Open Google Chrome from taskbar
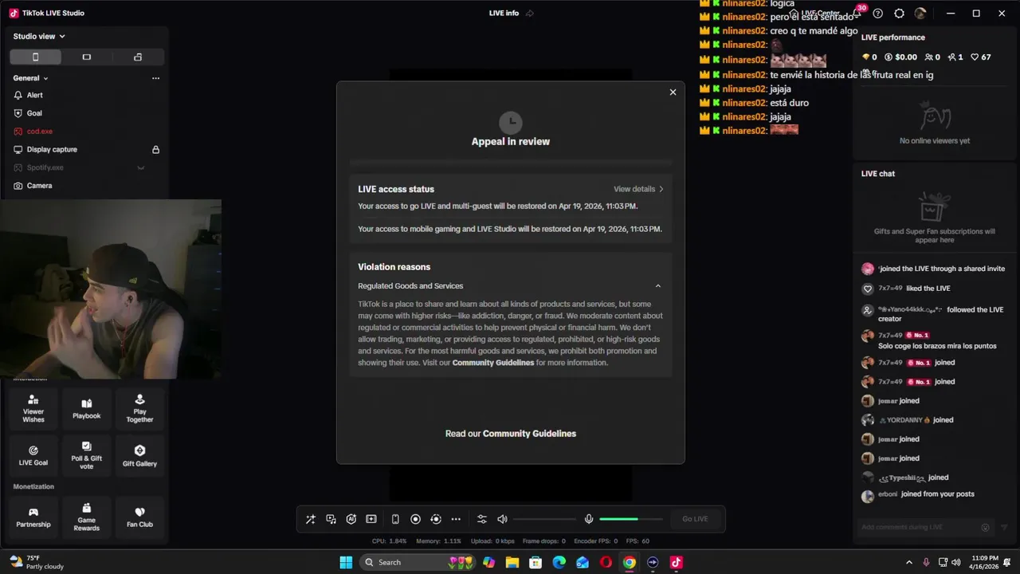 630,562
